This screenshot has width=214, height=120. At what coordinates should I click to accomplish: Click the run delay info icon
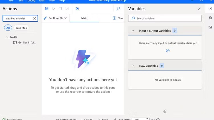158,119
